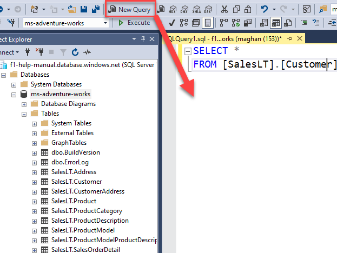Display Estimated Execution Plan

184,23
